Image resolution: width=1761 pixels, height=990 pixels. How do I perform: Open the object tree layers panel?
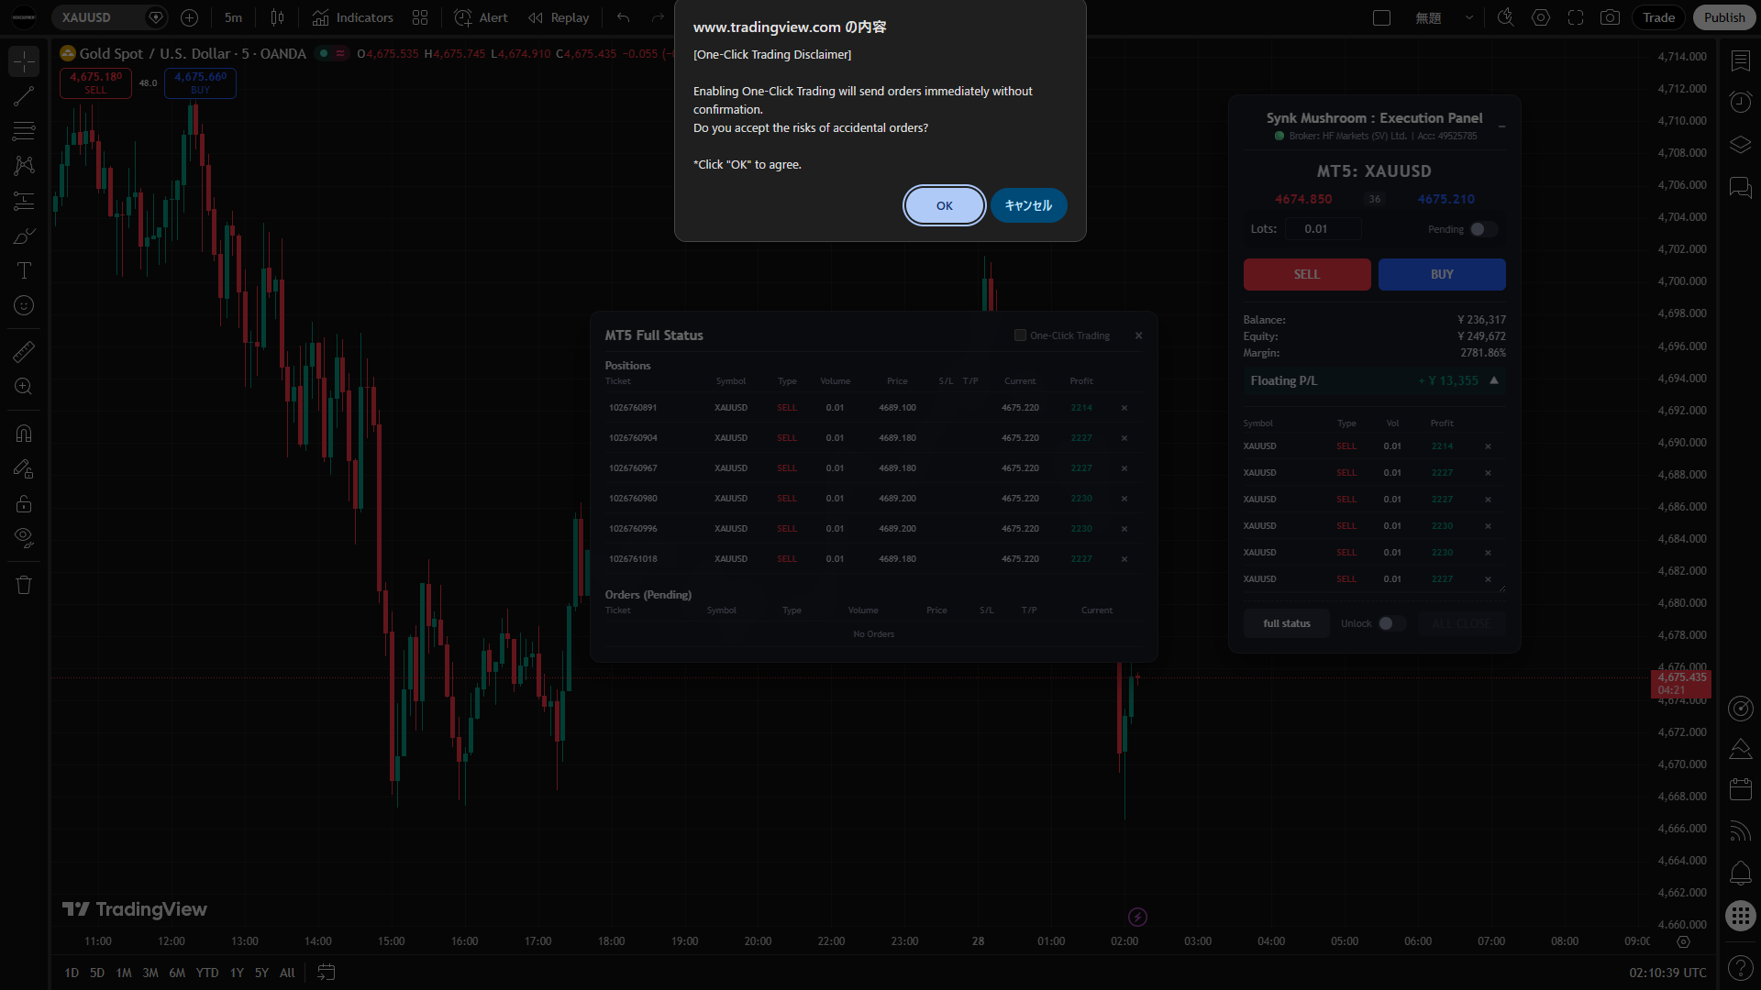coord(1740,145)
